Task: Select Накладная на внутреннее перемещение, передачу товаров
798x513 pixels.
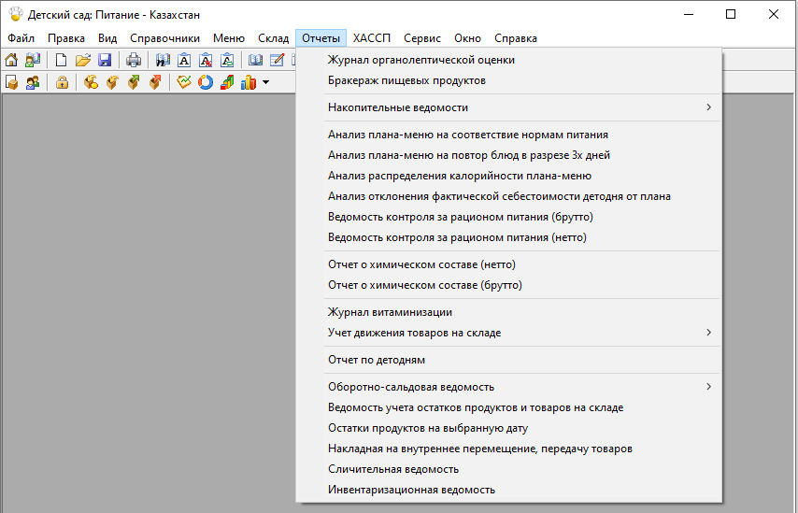Action: (x=509, y=449)
